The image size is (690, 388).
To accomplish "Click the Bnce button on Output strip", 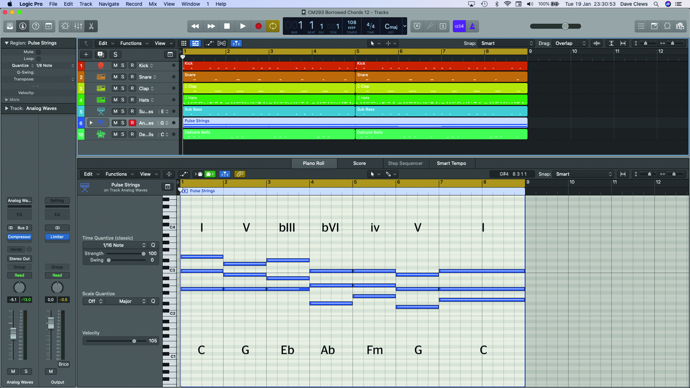I will tap(64, 364).
